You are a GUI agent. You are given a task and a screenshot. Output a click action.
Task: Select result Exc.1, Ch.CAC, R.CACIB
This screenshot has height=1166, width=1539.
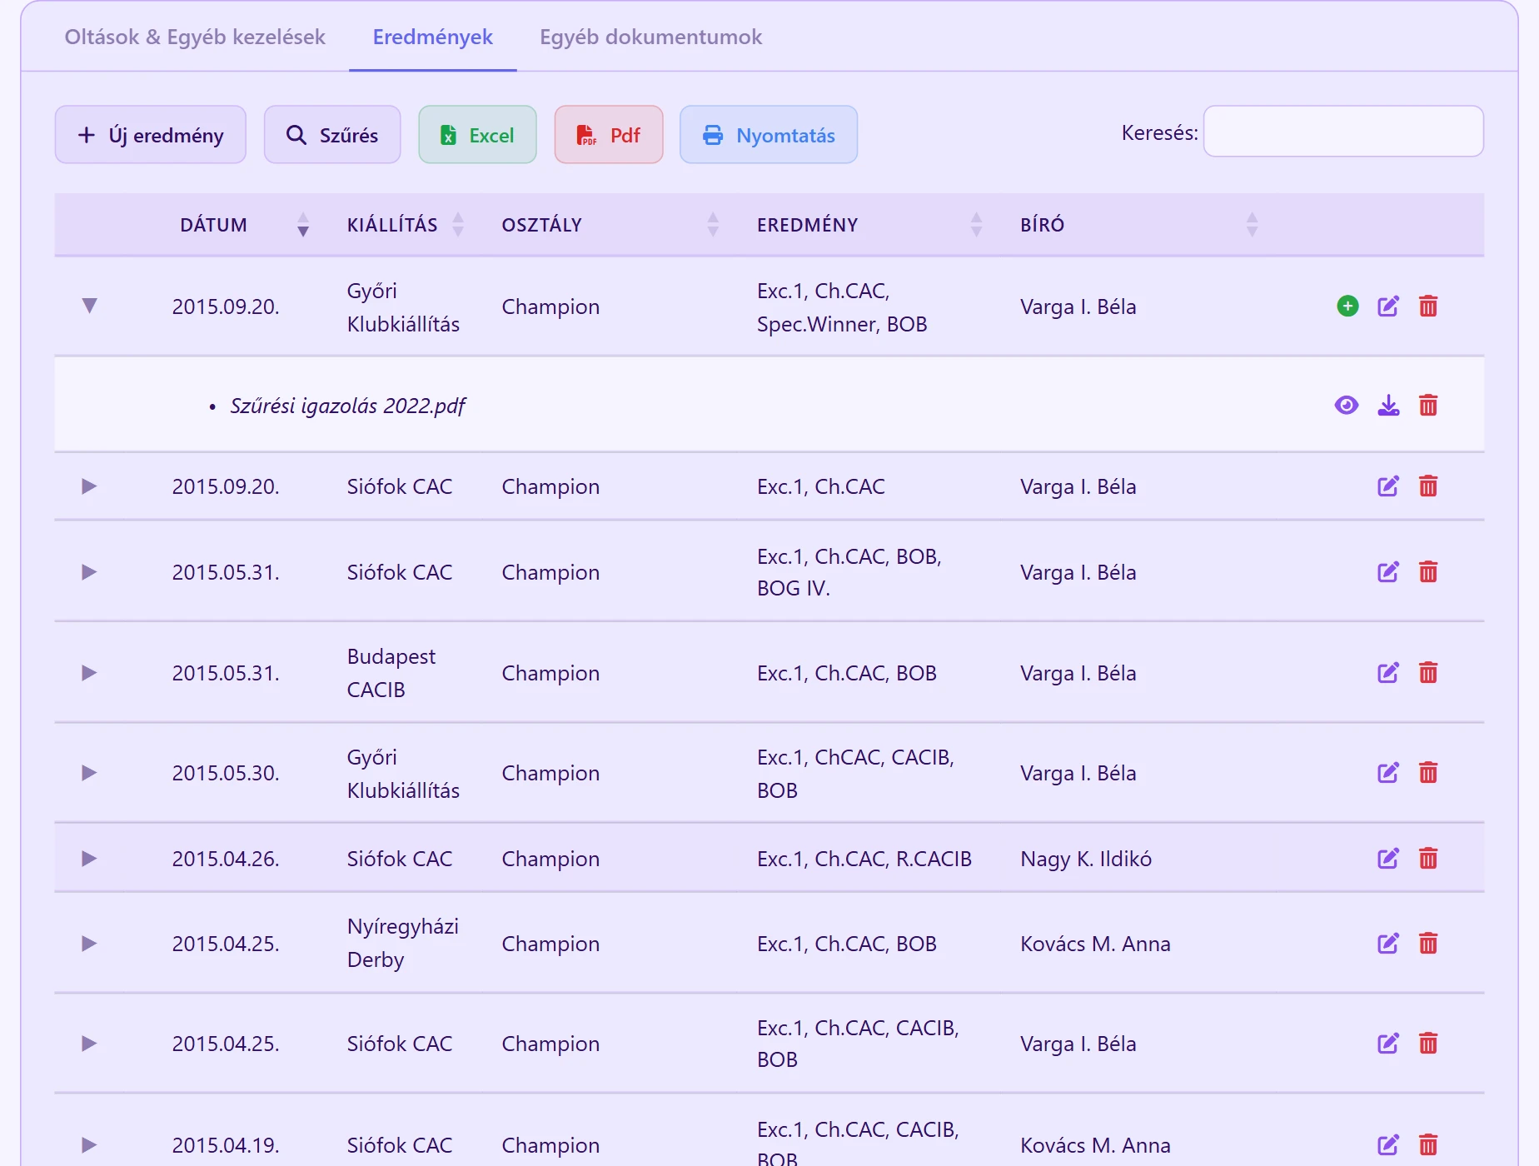click(864, 859)
